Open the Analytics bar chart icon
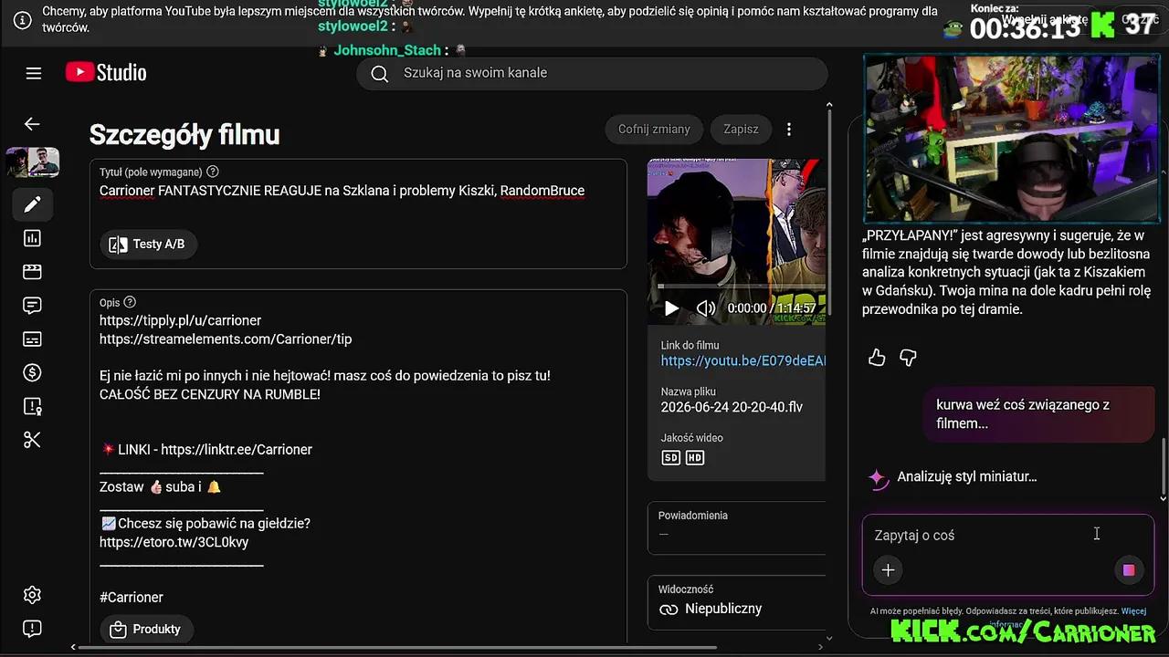This screenshot has width=1169, height=657. 32,238
